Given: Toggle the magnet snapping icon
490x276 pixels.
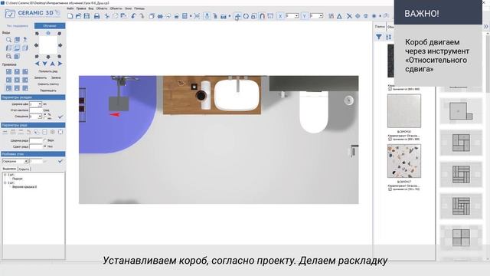Looking at the screenshot, I should coord(262,16).
